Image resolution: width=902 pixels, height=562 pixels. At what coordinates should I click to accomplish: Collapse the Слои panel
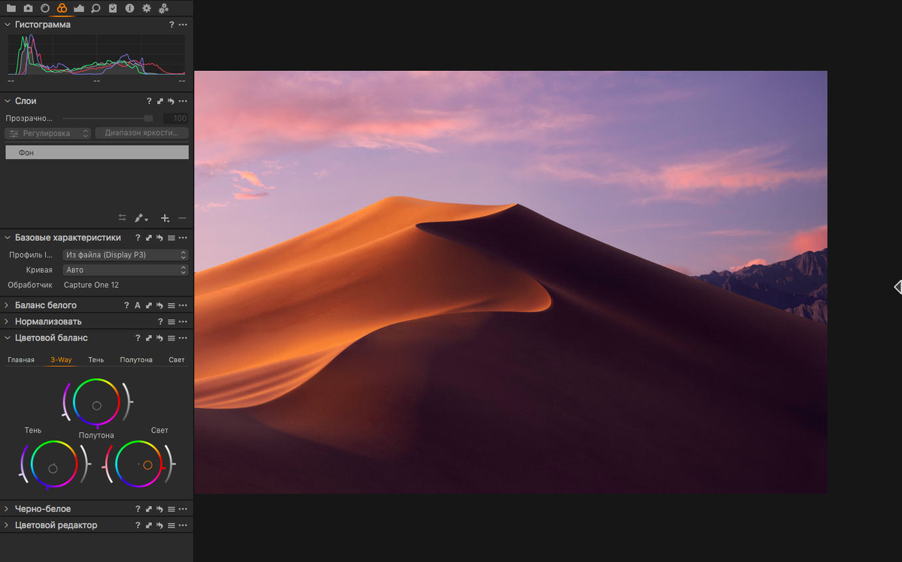point(7,101)
